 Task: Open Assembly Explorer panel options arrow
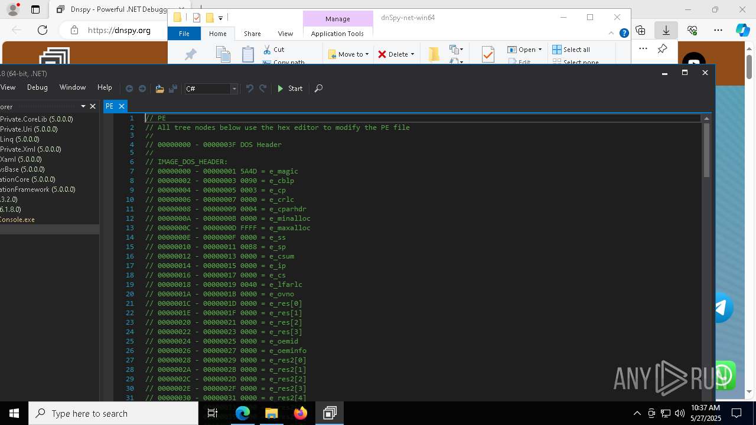pos(83,107)
